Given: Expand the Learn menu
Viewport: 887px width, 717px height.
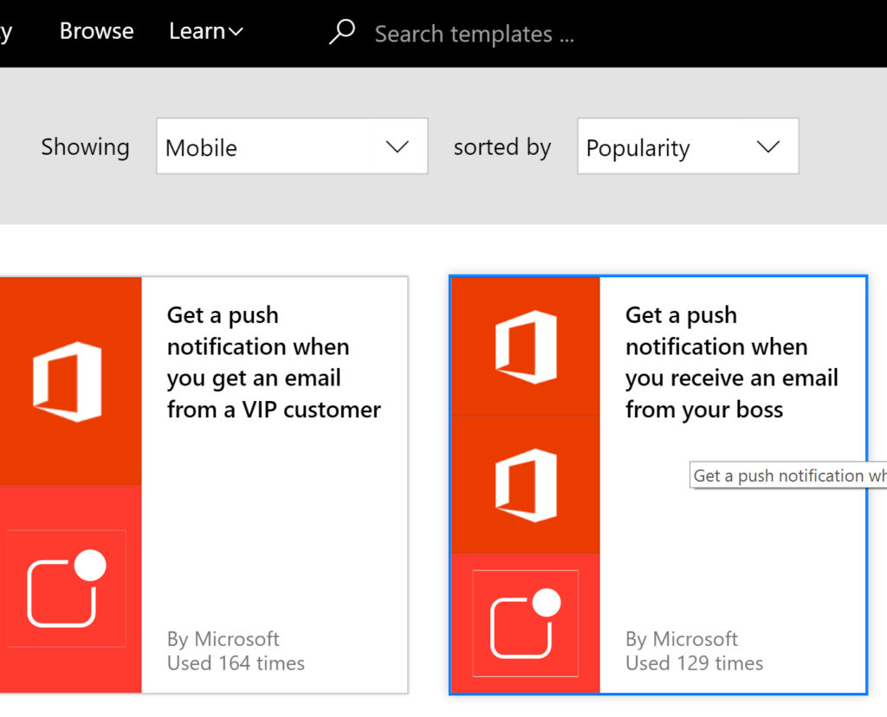Looking at the screenshot, I should tap(206, 31).
